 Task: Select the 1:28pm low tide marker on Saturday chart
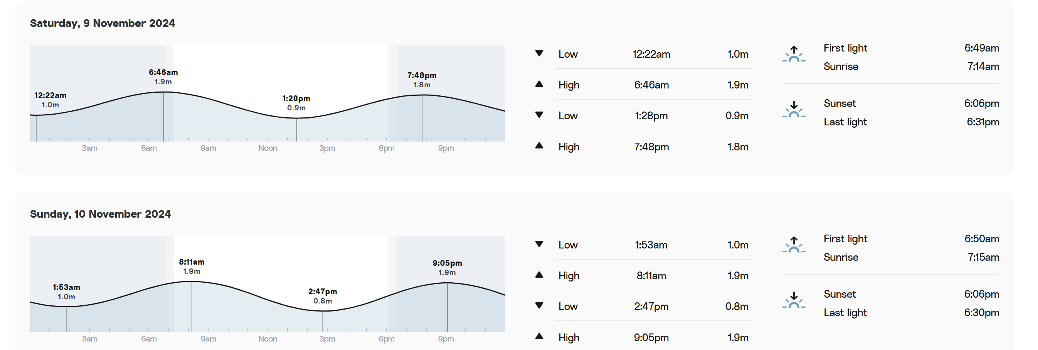296,103
